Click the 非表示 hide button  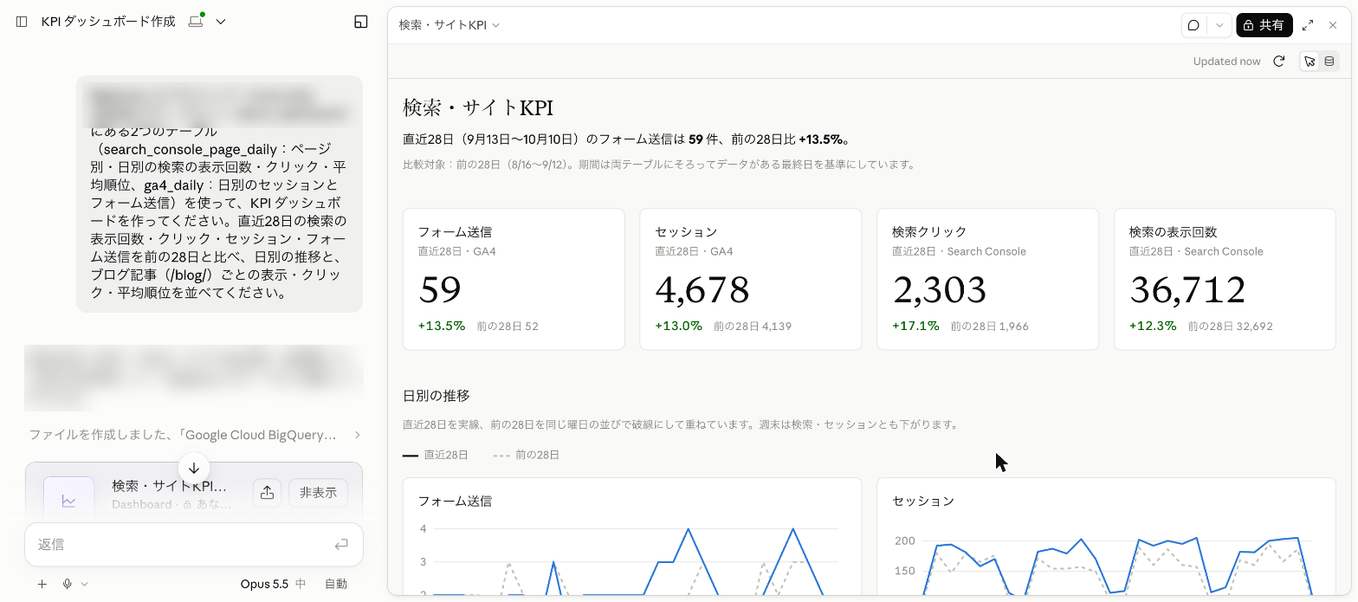318,493
